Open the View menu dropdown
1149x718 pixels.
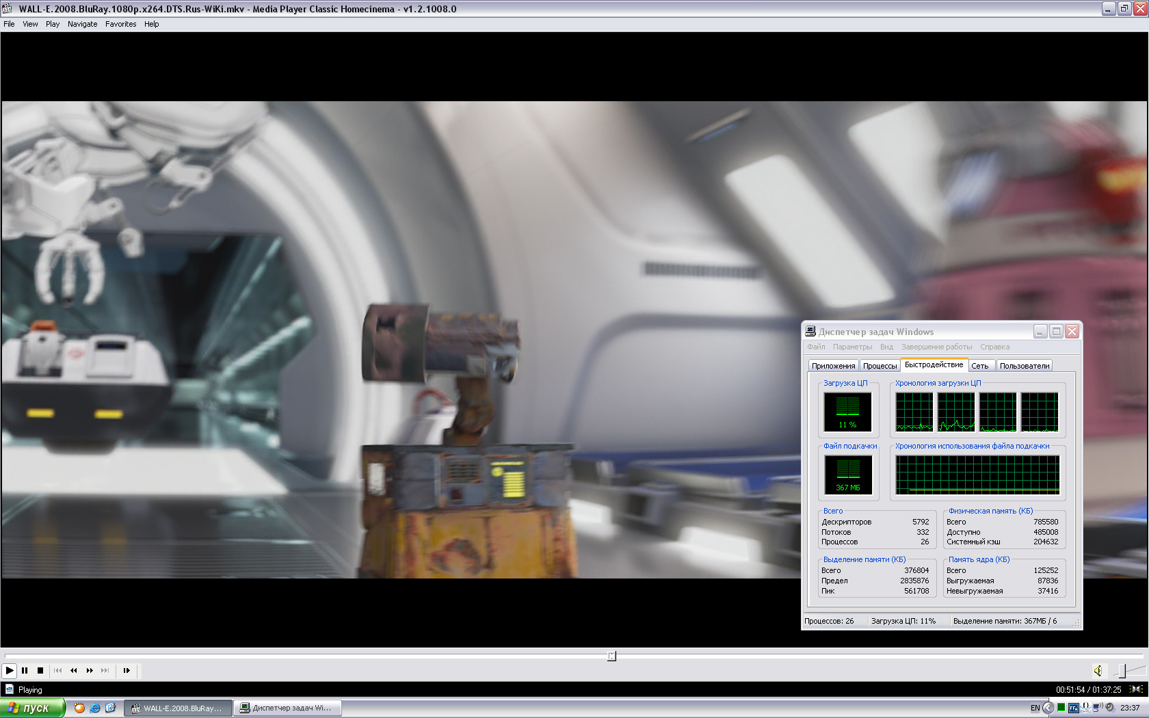(x=30, y=24)
